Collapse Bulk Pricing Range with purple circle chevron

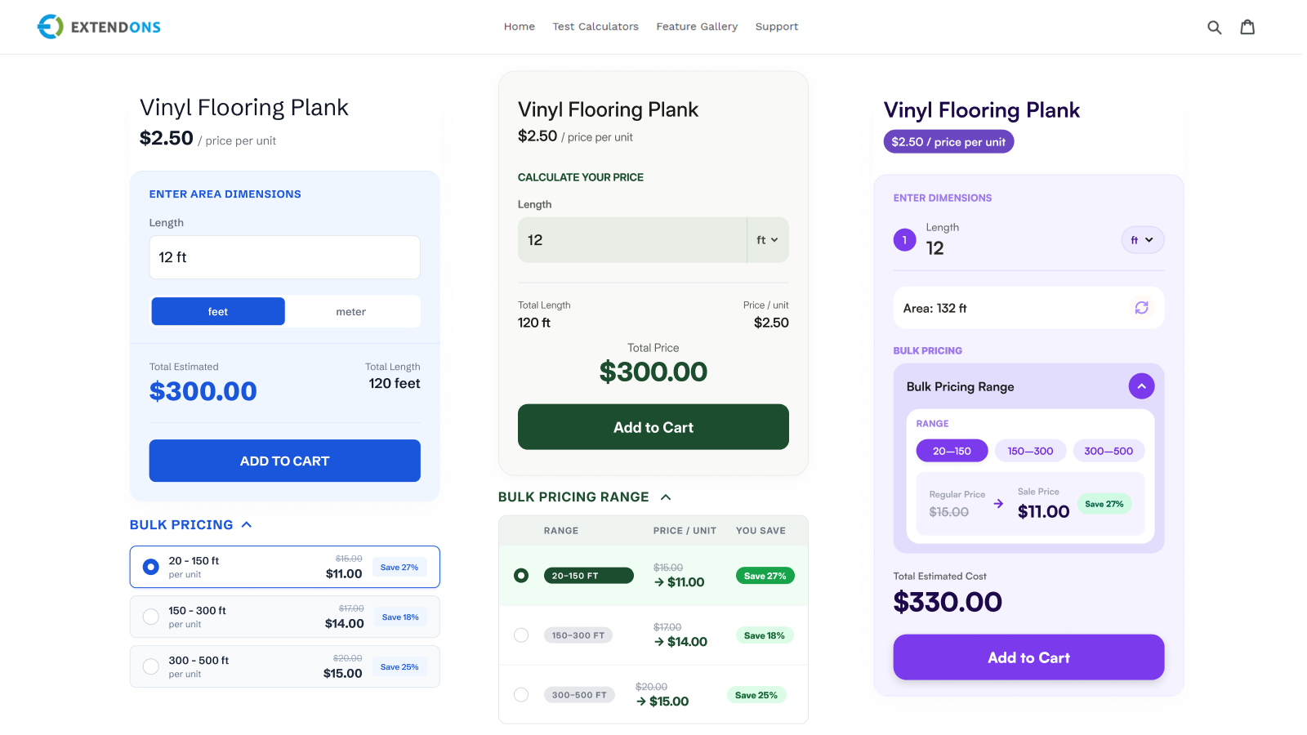tap(1141, 386)
